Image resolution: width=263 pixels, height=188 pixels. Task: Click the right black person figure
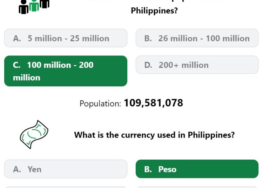(x=45, y=4)
